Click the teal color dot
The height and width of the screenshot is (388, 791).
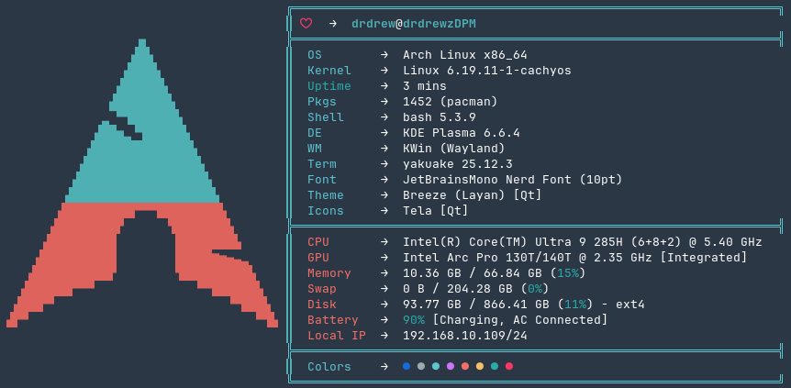coord(495,366)
